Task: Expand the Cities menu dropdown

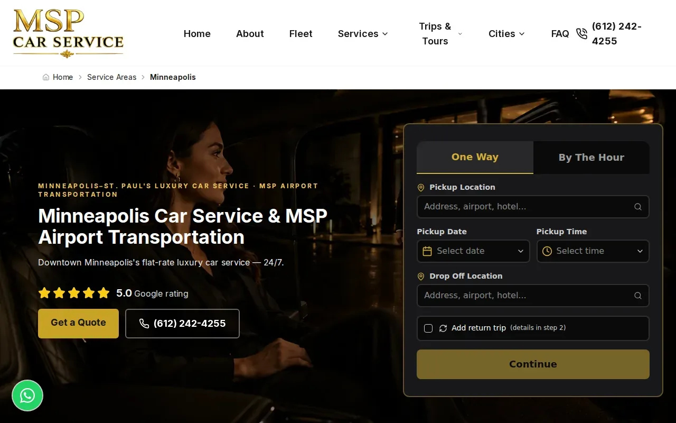Action: 506,34
